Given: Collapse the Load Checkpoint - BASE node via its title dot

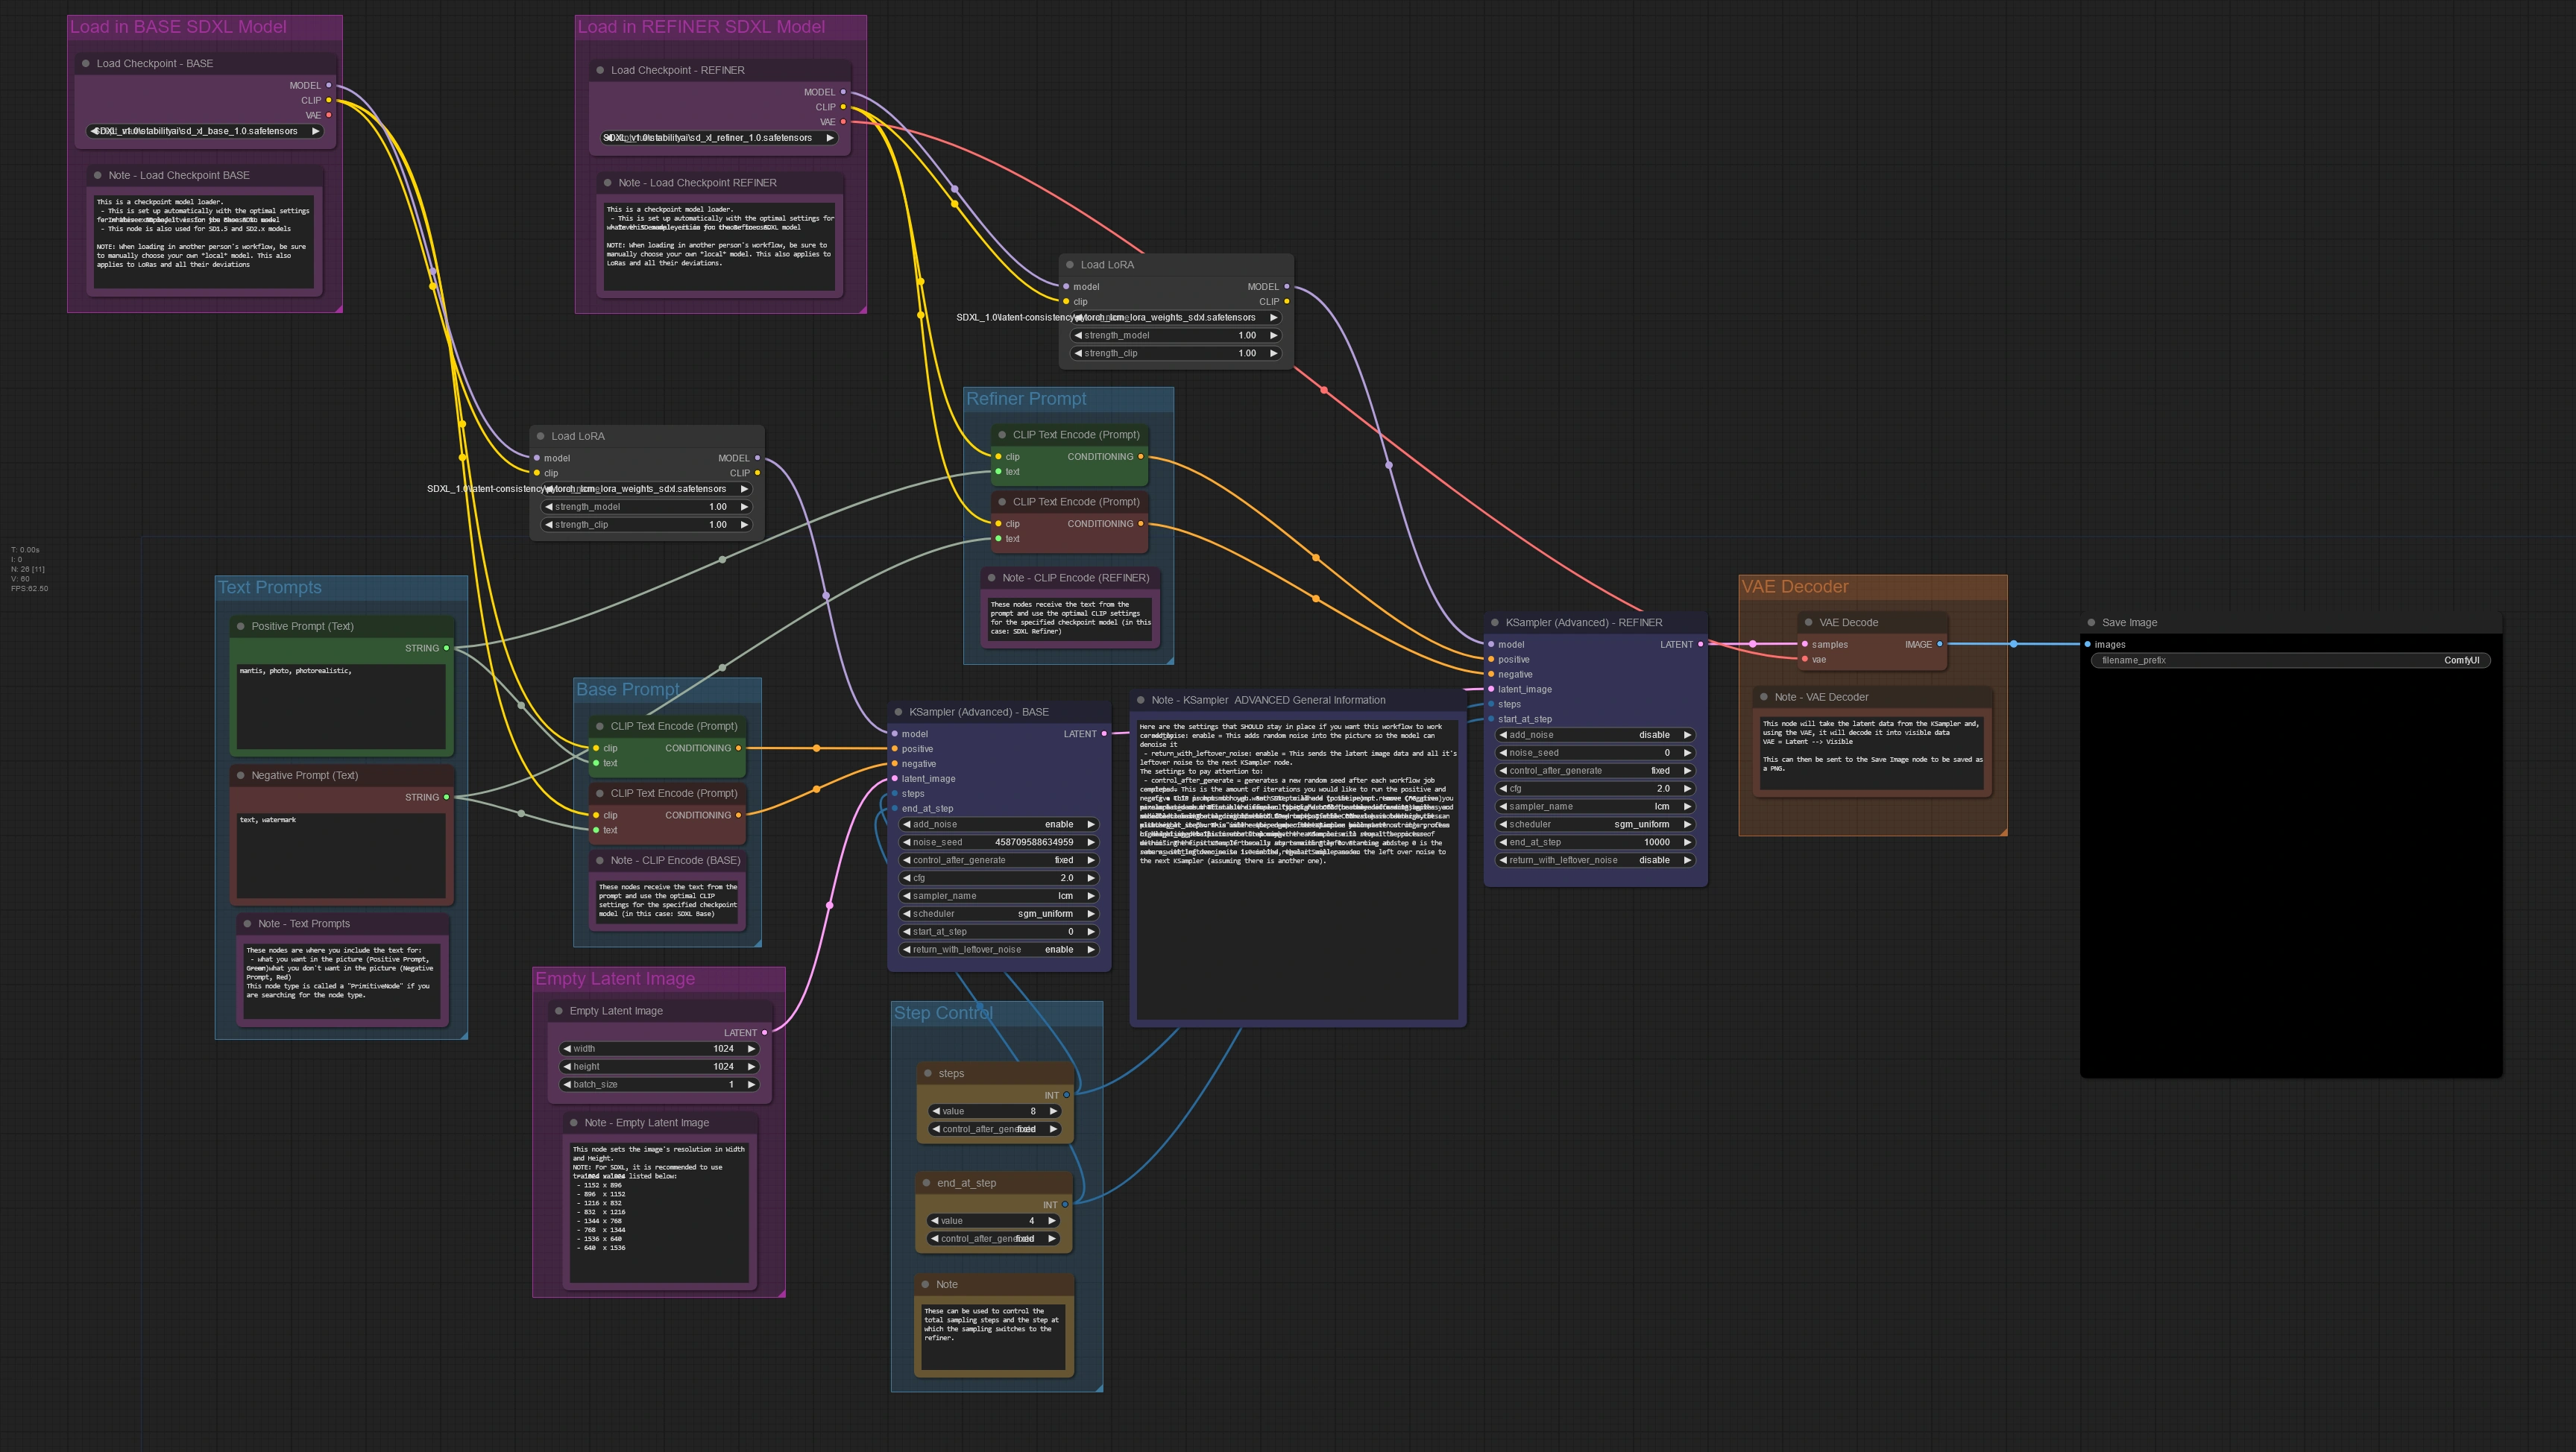Looking at the screenshot, I should pos(86,64).
